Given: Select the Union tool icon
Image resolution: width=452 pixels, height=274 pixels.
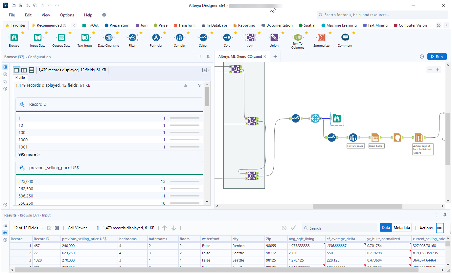Looking at the screenshot, I should point(274,38).
